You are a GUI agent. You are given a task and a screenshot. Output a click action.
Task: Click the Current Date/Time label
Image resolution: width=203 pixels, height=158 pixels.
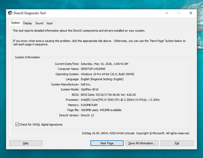67,64
